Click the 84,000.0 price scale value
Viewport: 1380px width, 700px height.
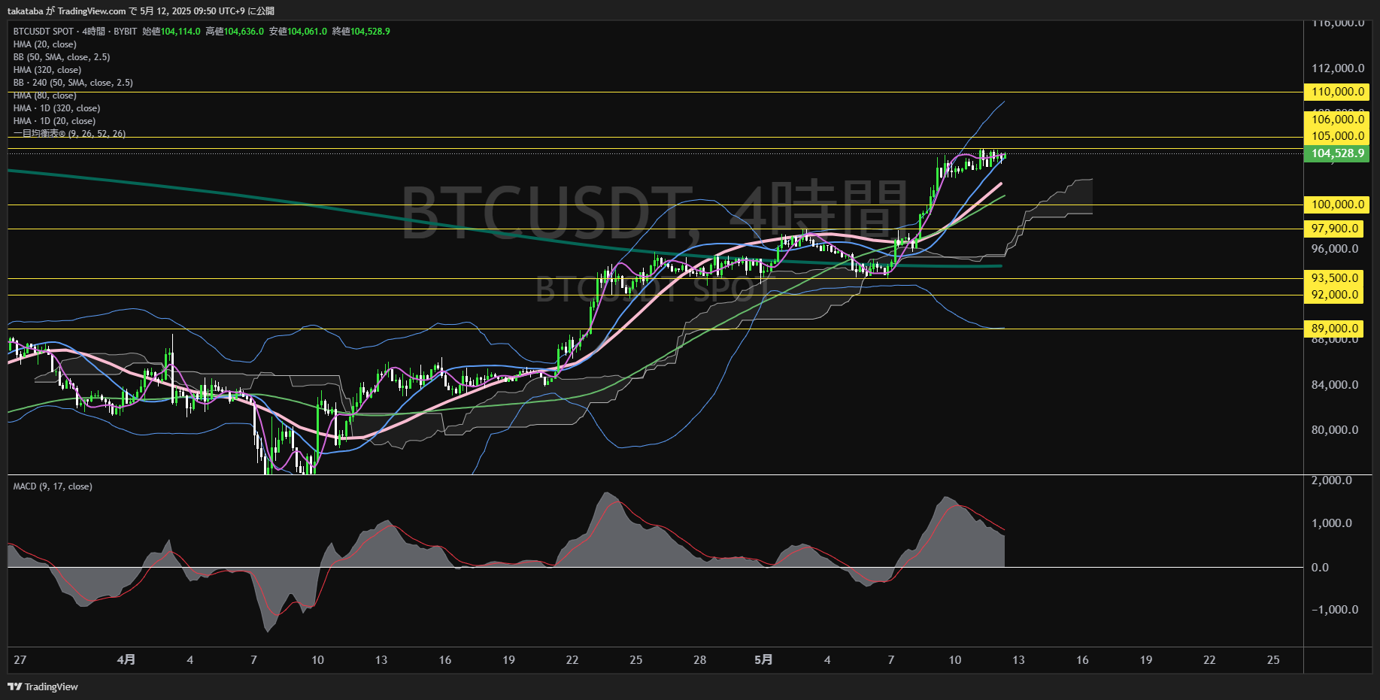point(1335,385)
